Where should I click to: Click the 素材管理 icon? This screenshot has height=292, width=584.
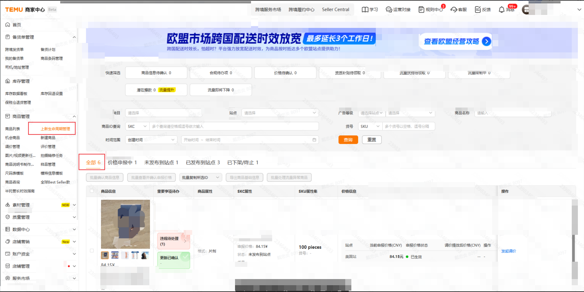[x=7, y=205]
